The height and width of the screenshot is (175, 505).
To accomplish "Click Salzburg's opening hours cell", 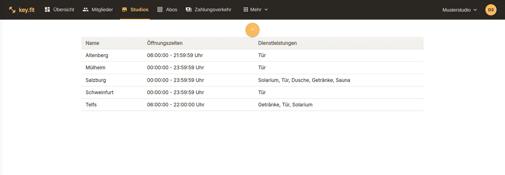I will [x=175, y=80].
